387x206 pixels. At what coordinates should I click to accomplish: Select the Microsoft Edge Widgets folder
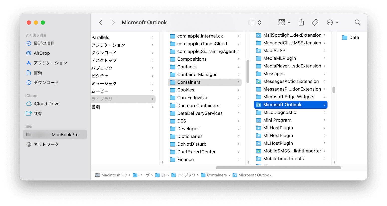coord(291,97)
